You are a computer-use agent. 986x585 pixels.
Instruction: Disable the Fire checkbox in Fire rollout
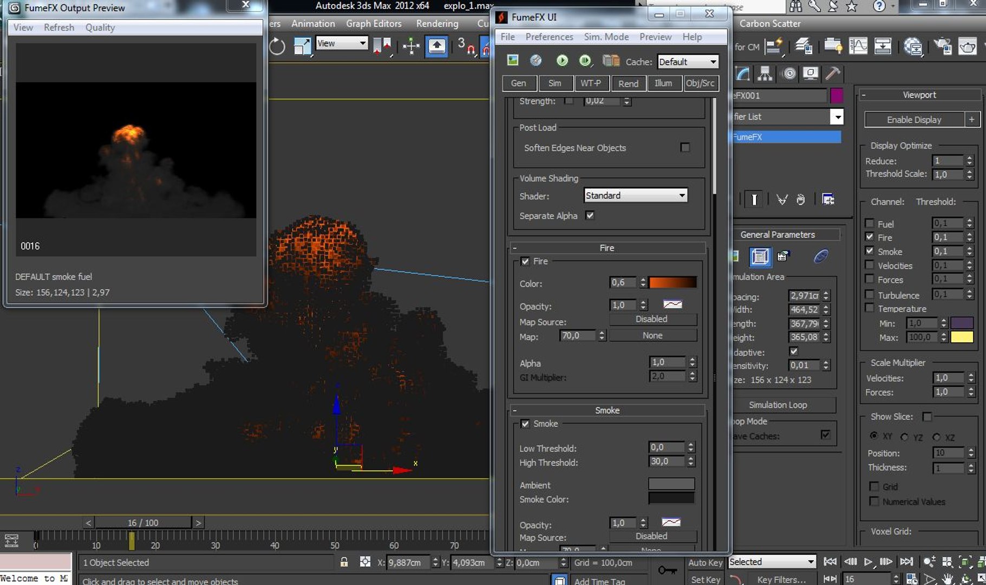coord(525,261)
